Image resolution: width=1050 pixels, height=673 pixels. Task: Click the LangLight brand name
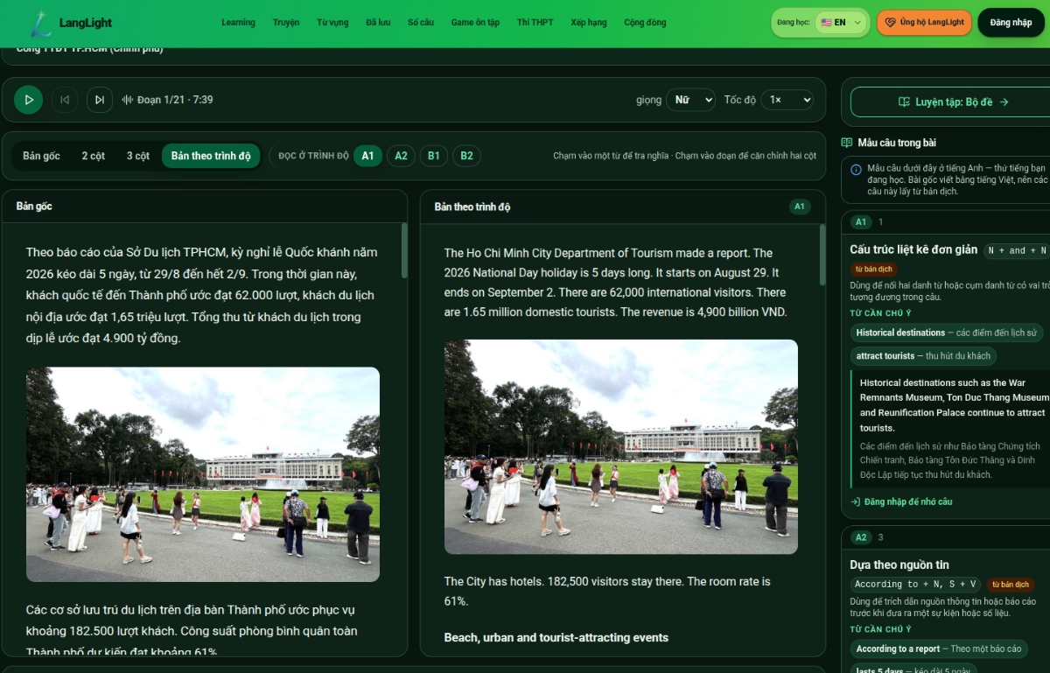86,23
